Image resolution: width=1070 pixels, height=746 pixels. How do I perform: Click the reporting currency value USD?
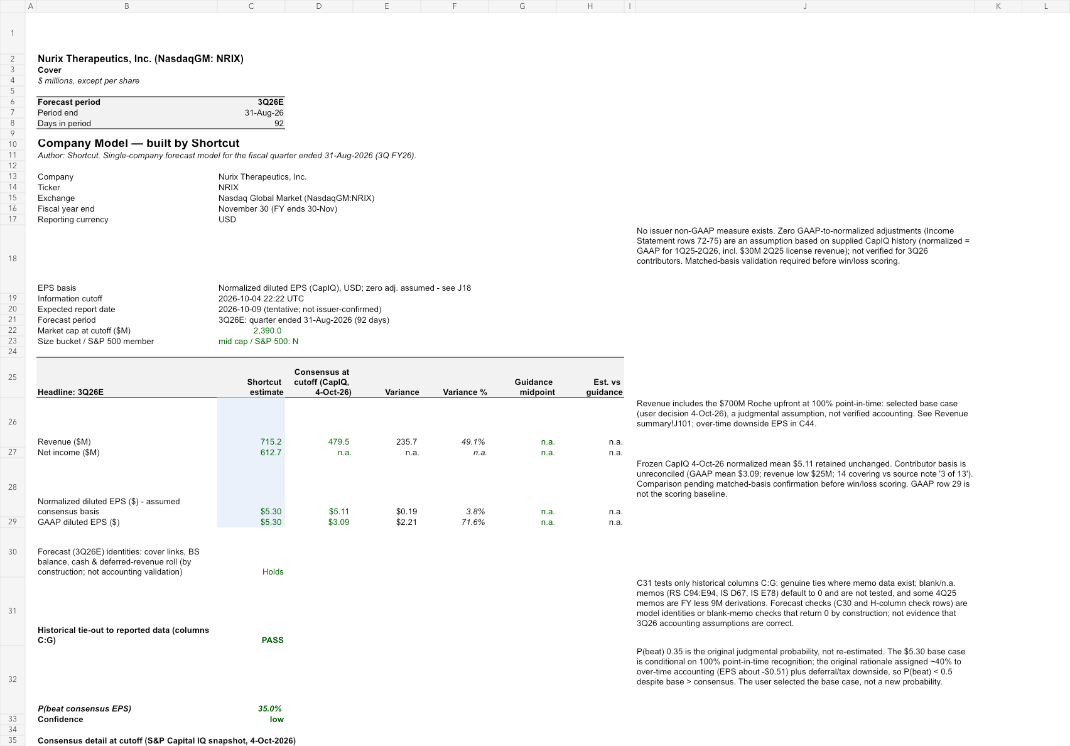point(227,219)
